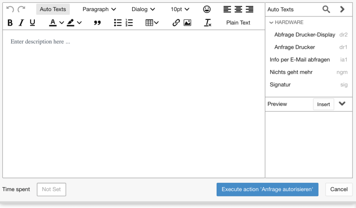Clear text formatting
This screenshot has width=356, height=208.
pyautogui.click(x=208, y=23)
